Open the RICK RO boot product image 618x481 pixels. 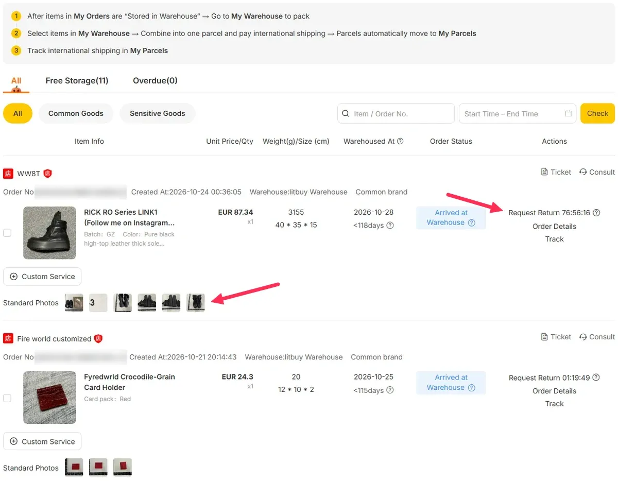point(49,233)
